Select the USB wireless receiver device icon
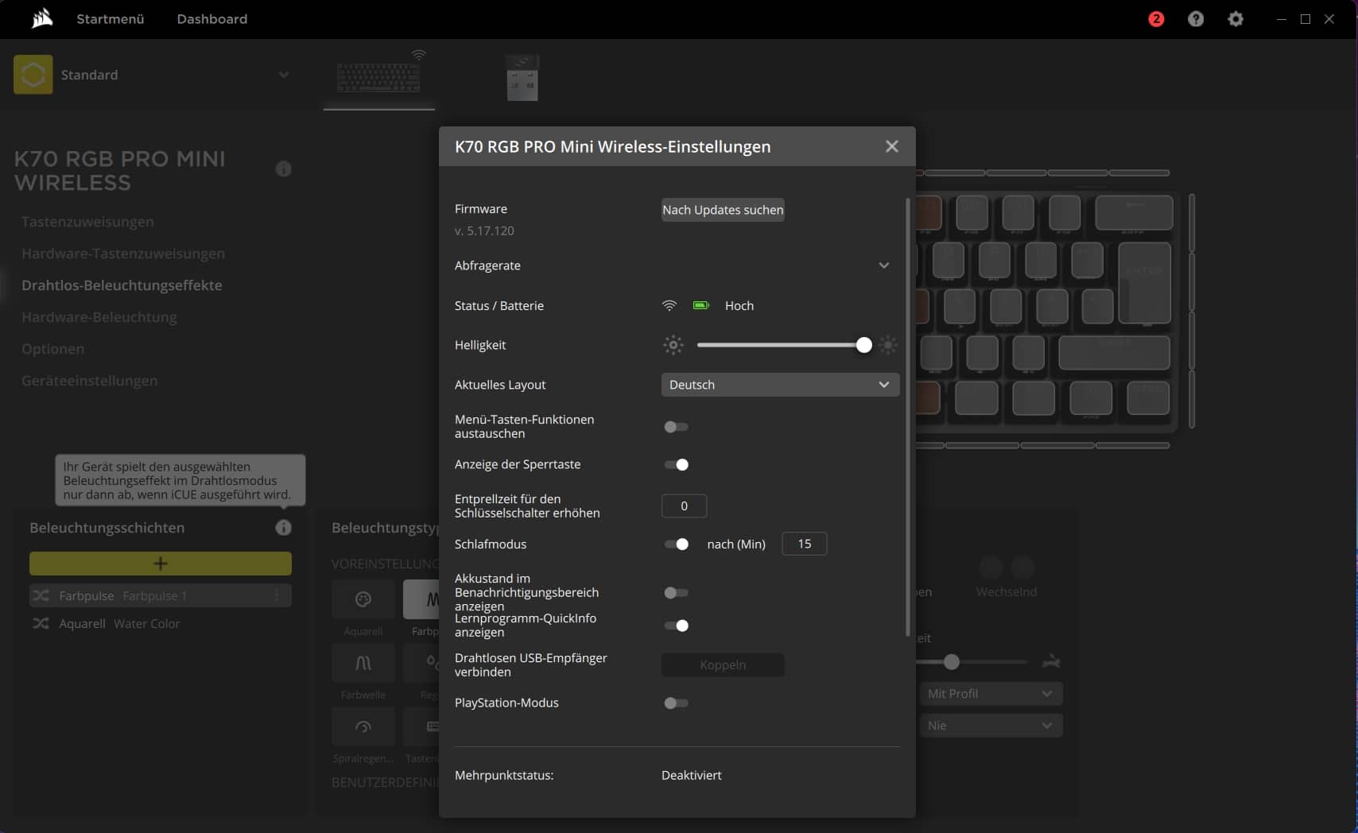 [522, 78]
